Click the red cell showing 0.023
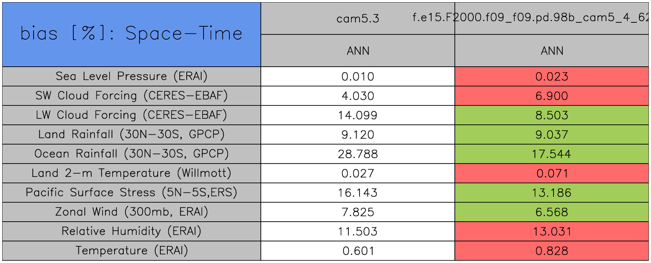 point(552,77)
